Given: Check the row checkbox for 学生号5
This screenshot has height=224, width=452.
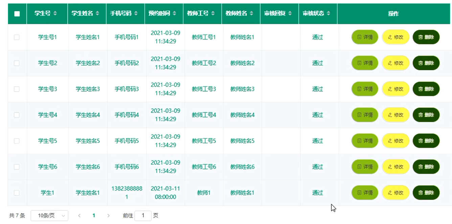Looking at the screenshot, I should pos(17,141).
